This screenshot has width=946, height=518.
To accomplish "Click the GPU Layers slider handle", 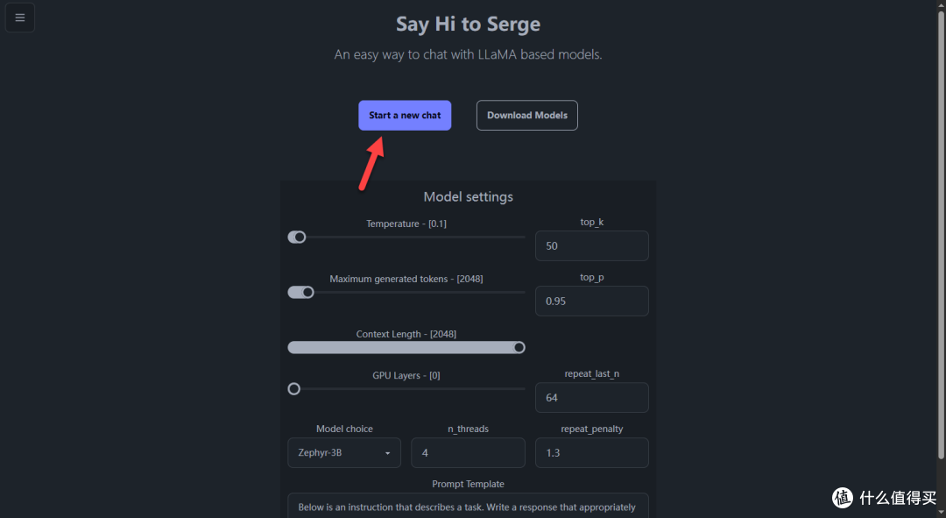I will click(x=293, y=389).
